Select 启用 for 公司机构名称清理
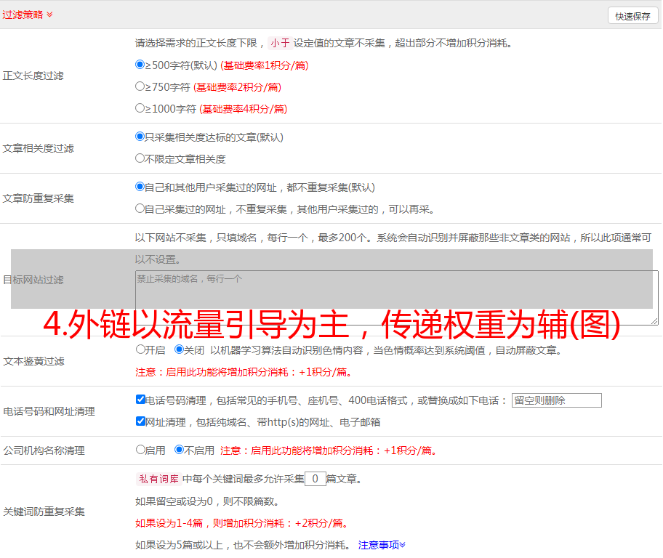This screenshot has height=558, width=663. coord(140,450)
